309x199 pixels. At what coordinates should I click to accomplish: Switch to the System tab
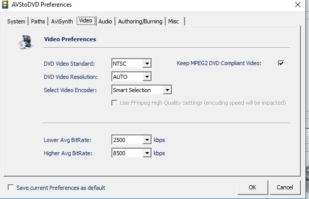pos(16,21)
